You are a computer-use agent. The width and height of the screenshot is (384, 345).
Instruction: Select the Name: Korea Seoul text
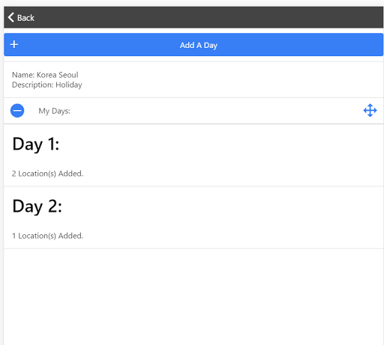coord(45,75)
